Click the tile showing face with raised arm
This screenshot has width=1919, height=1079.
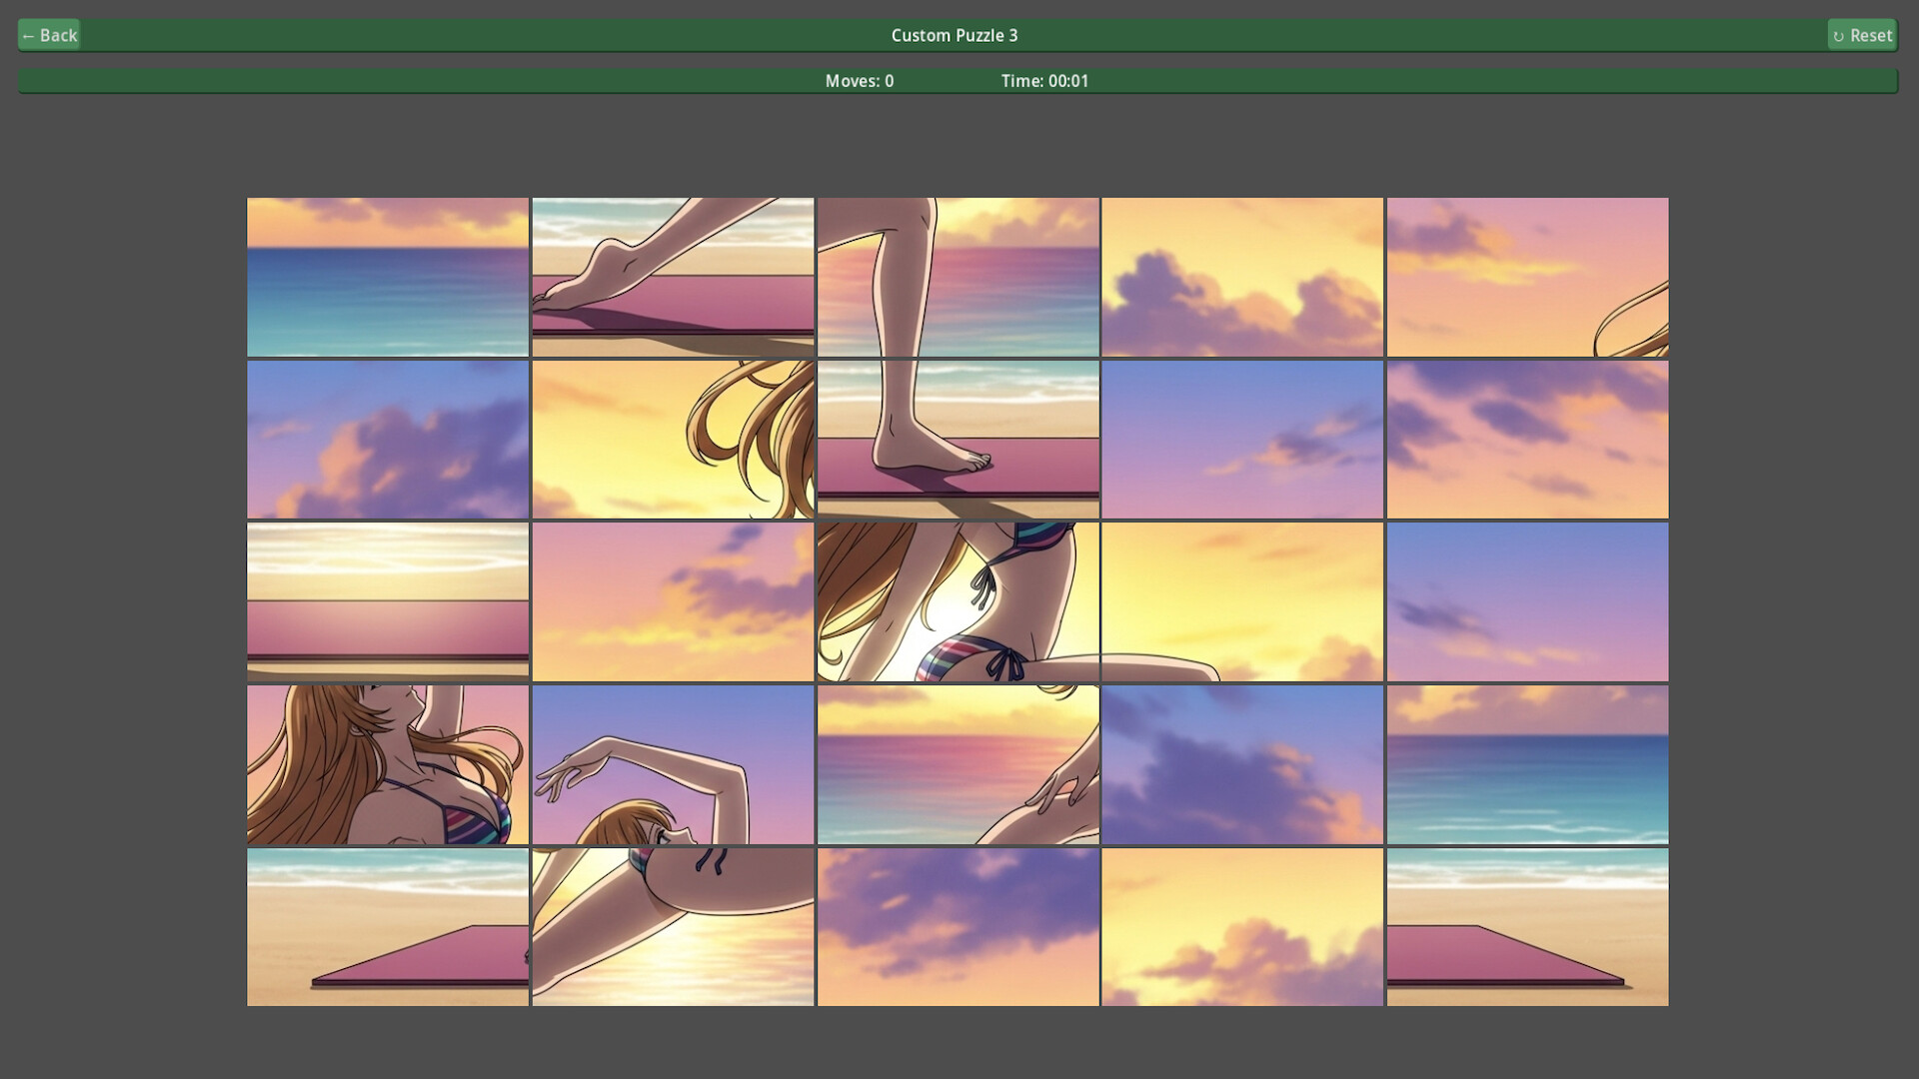pos(389,763)
